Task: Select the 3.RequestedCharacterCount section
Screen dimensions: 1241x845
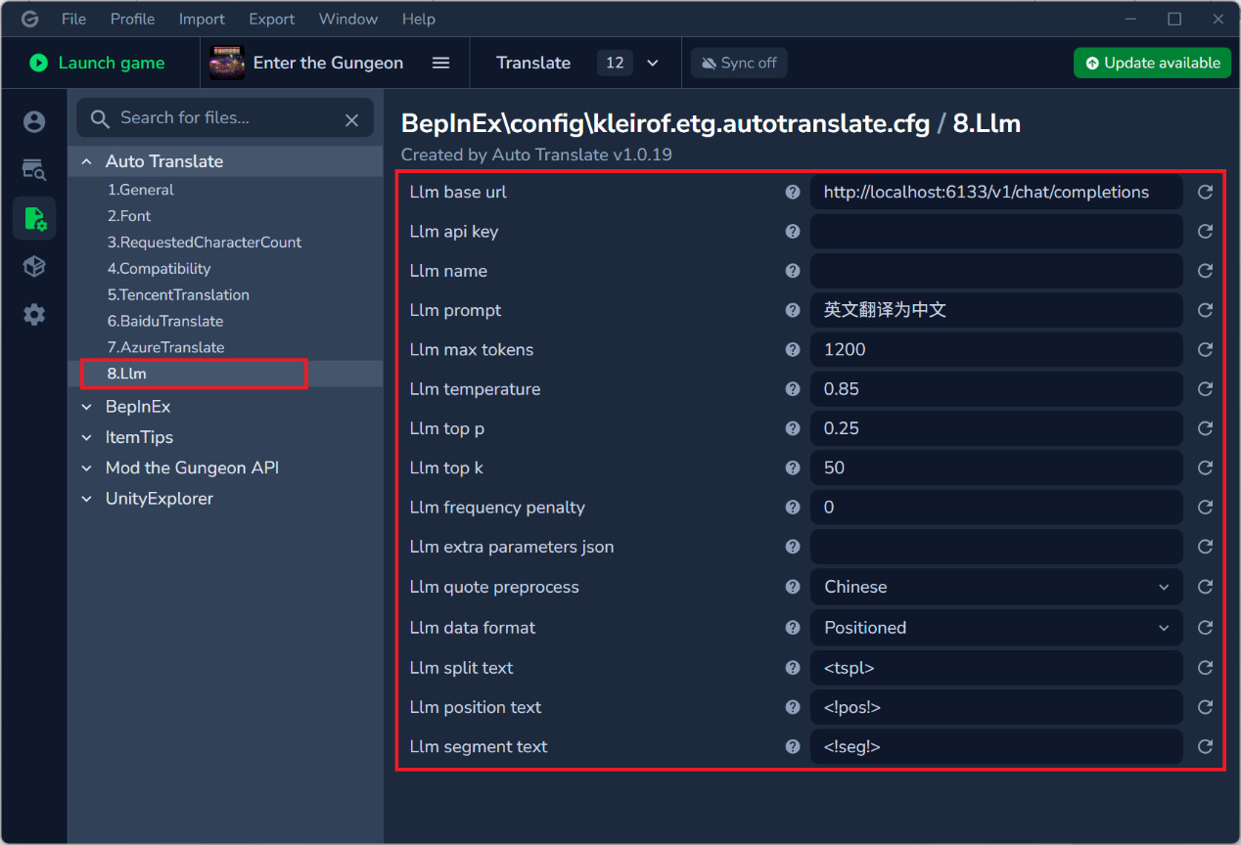Action: tap(225, 243)
